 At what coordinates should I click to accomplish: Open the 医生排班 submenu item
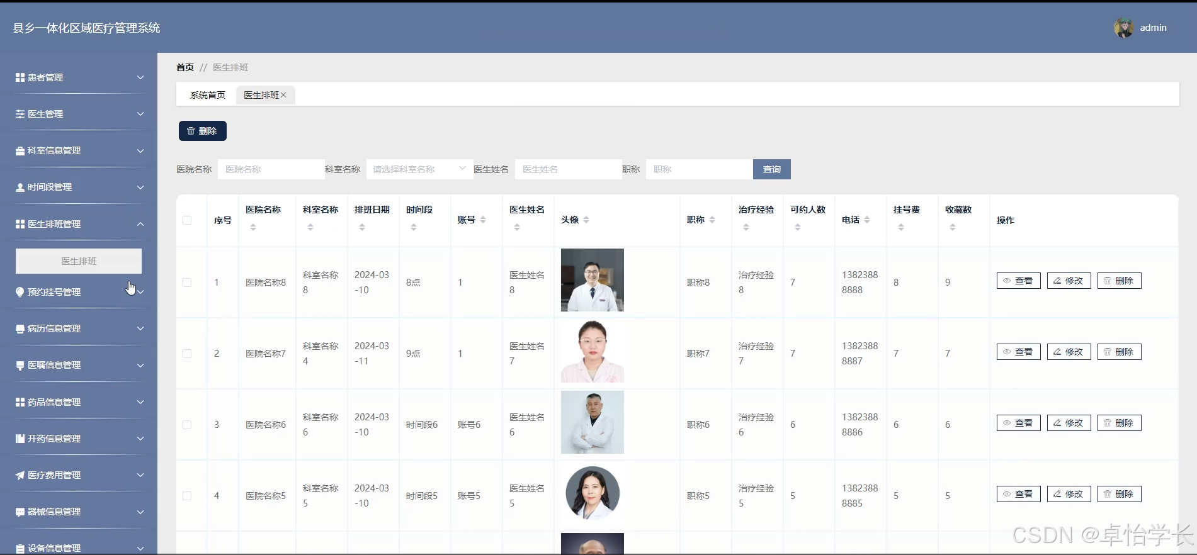[x=79, y=261]
